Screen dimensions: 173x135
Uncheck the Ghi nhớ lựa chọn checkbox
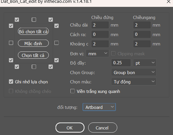[x=11, y=81]
